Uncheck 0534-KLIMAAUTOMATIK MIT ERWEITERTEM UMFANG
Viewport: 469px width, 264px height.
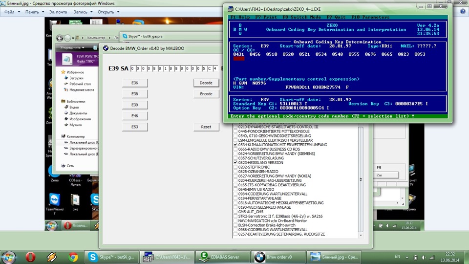(235, 145)
